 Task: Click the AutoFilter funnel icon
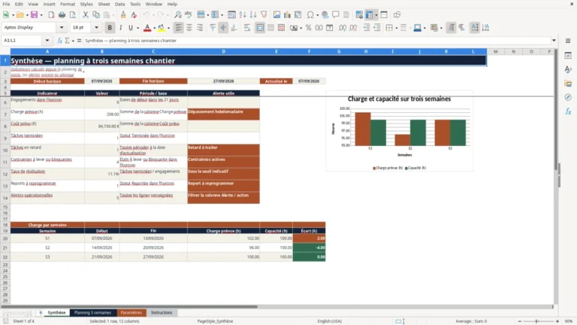tap(264, 15)
